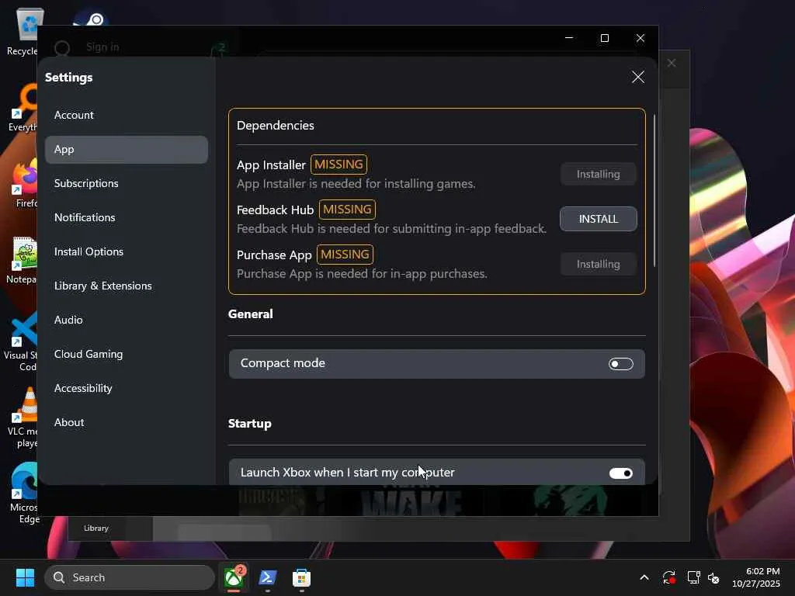Click MISSING badge next to App Installer
Image resolution: width=795 pixels, height=596 pixels.
coord(338,165)
